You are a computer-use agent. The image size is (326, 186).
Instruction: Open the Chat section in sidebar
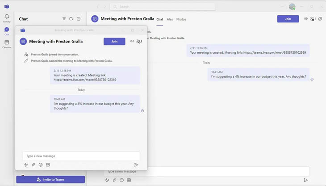pyautogui.click(x=7, y=31)
